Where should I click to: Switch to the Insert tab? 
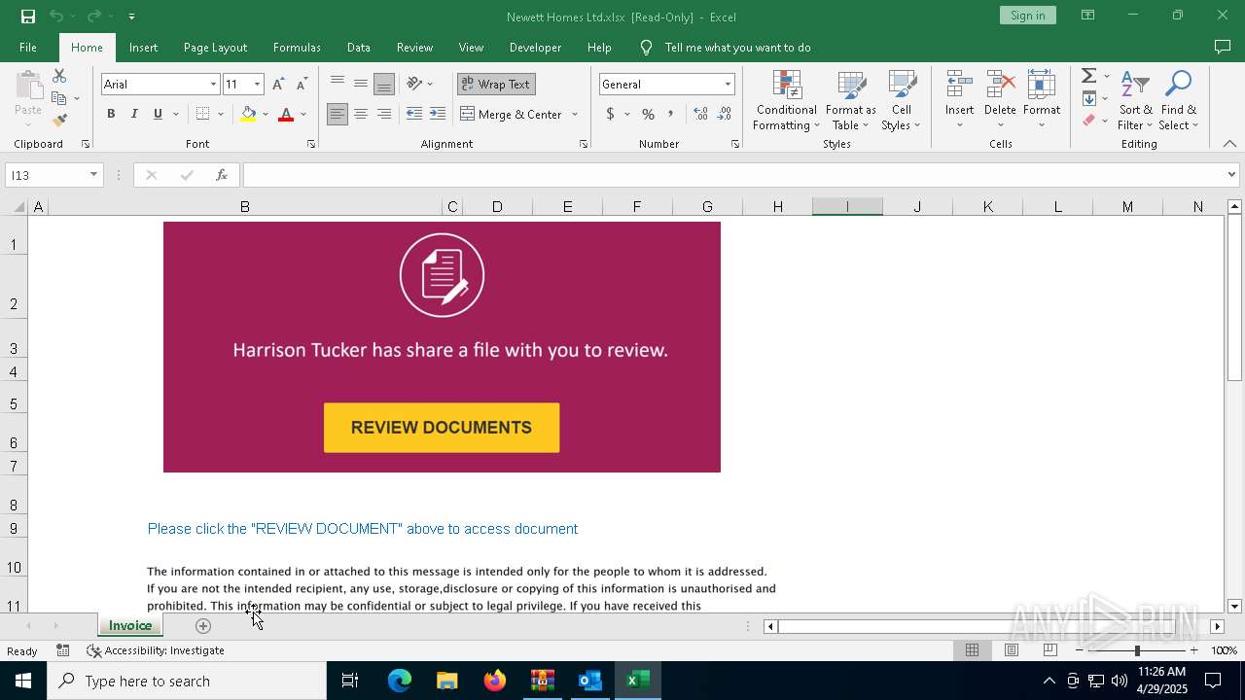click(x=143, y=47)
